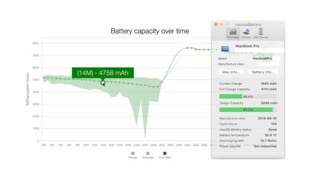
Task: Select the Full Charge Capacity value 4741 mAh
Action: click(269, 89)
